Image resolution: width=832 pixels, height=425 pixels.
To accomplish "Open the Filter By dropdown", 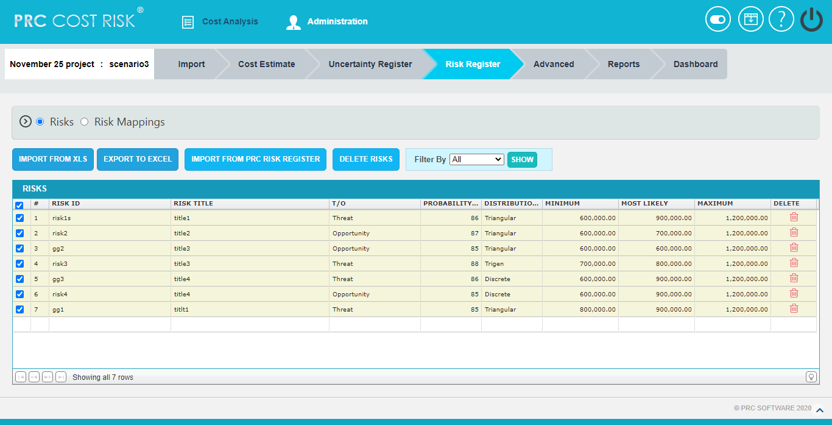I will [x=477, y=159].
